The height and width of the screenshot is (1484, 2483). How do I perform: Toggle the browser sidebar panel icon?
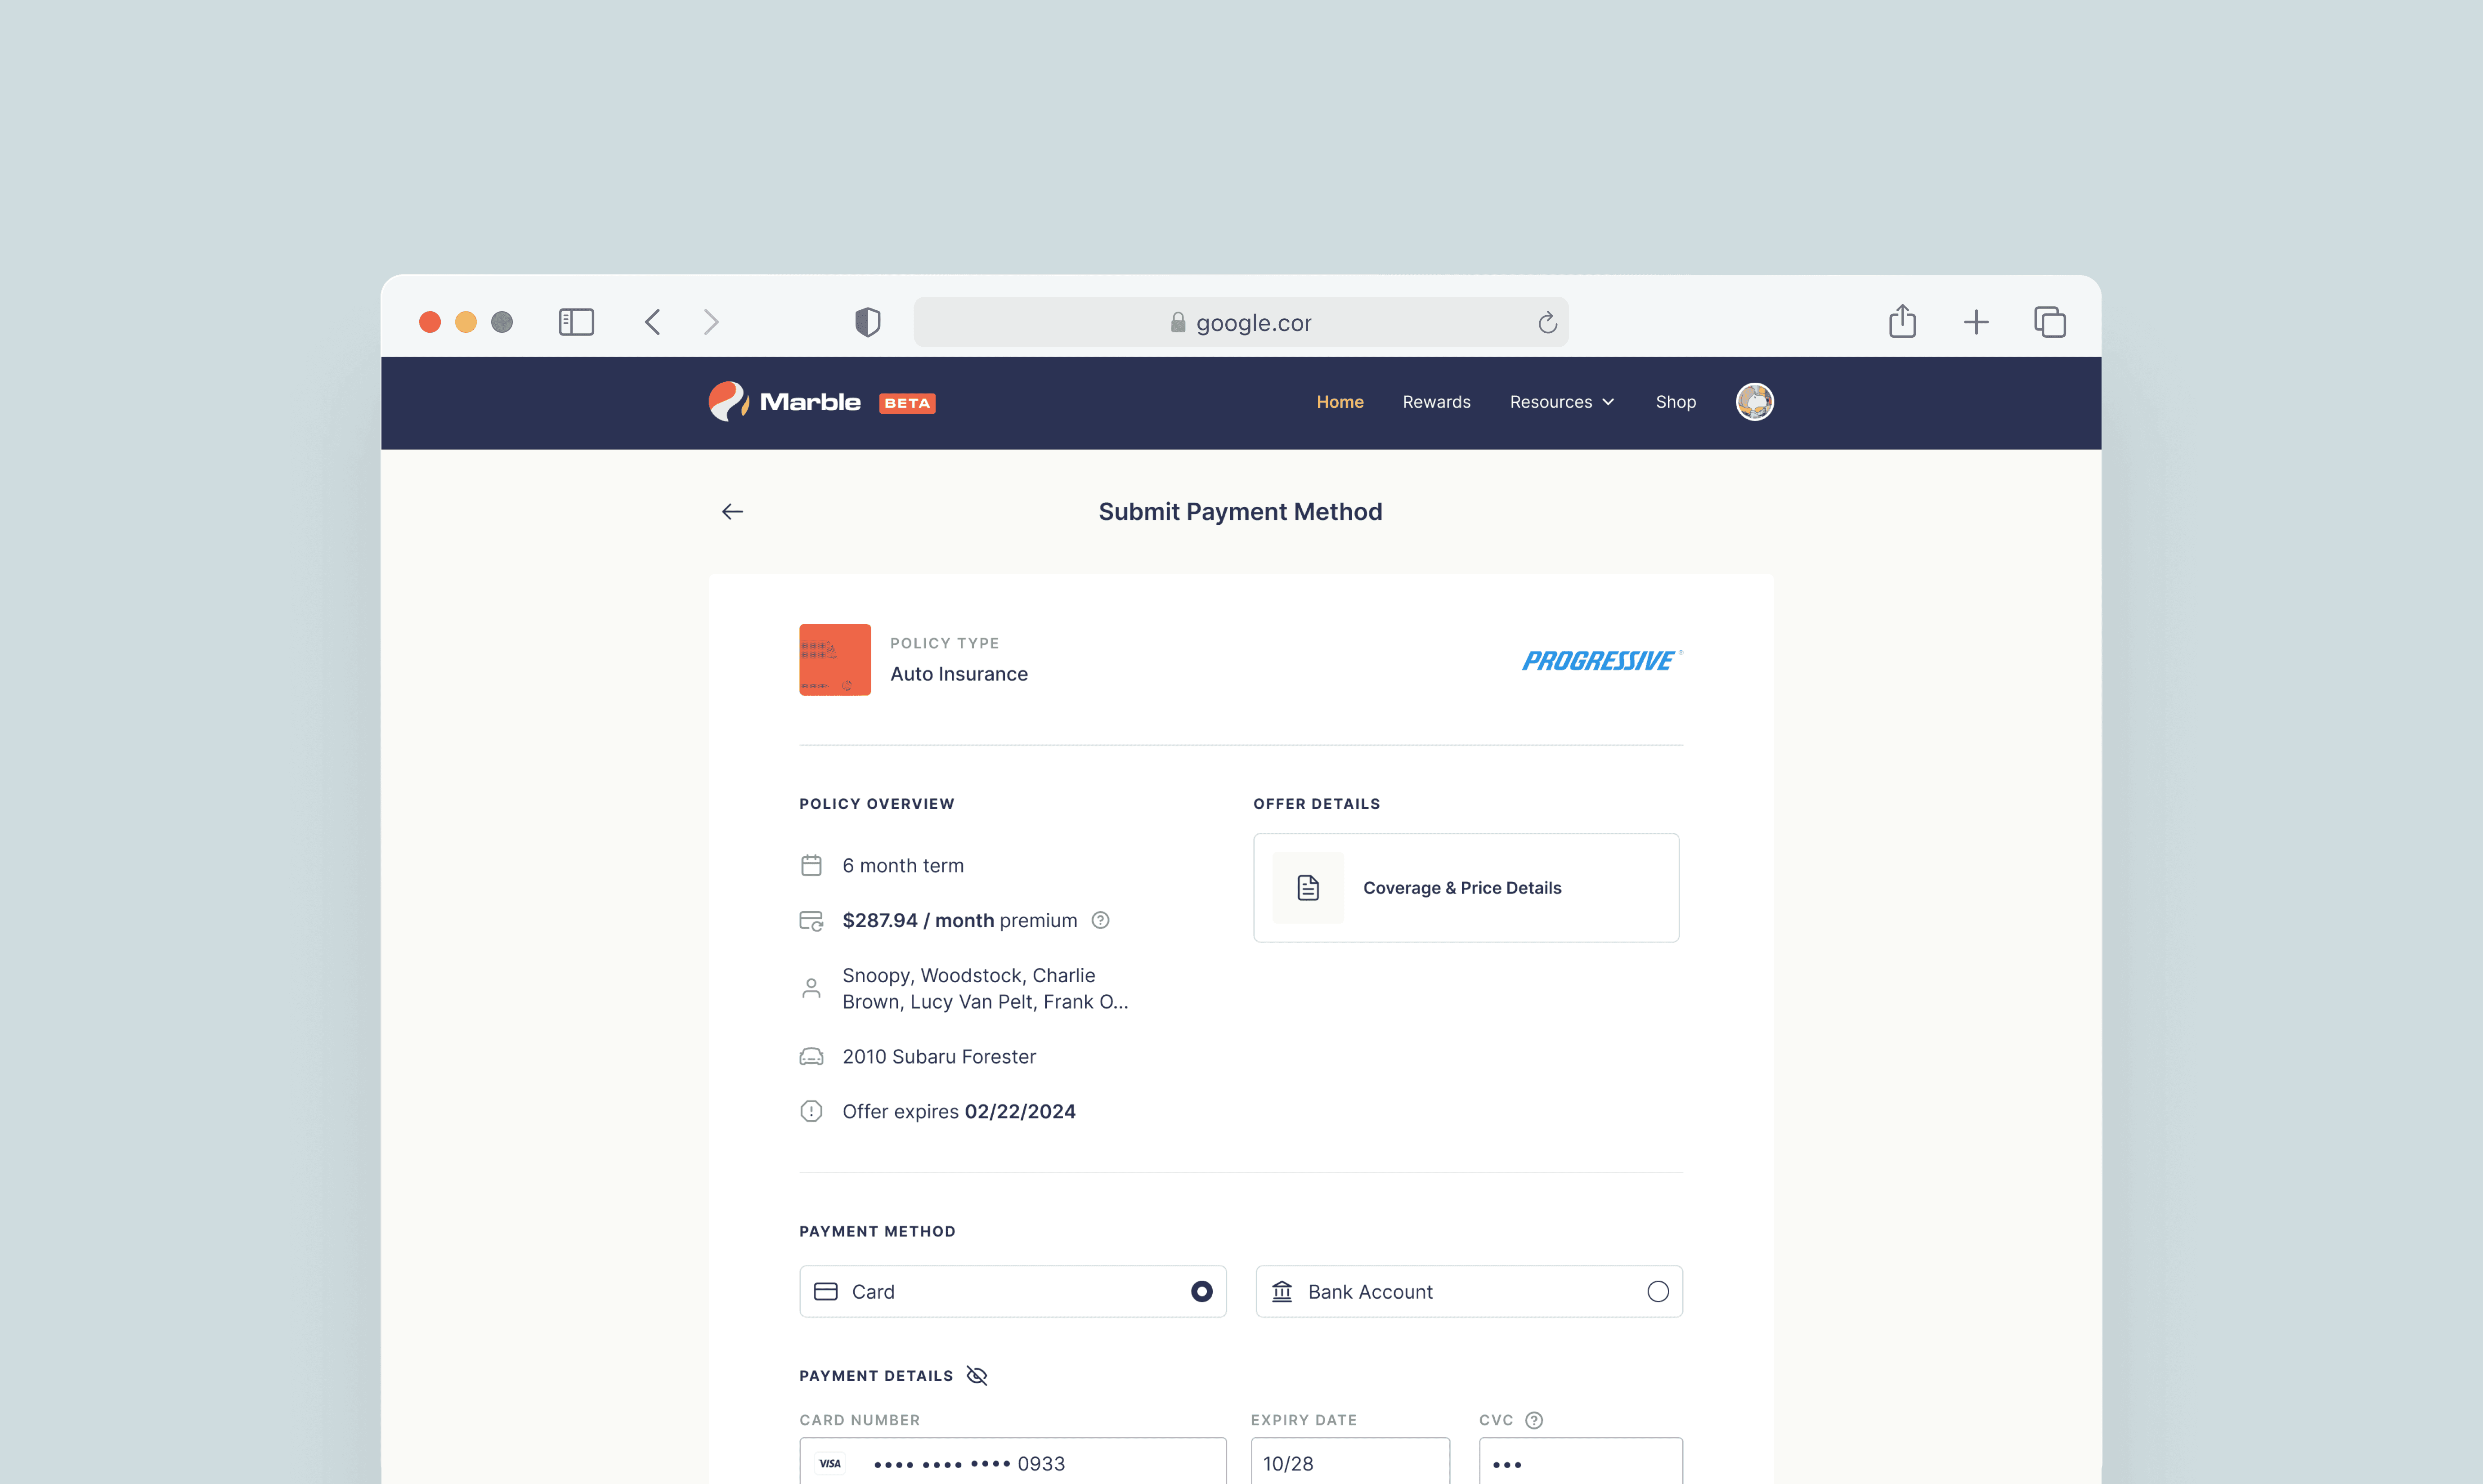[x=576, y=322]
